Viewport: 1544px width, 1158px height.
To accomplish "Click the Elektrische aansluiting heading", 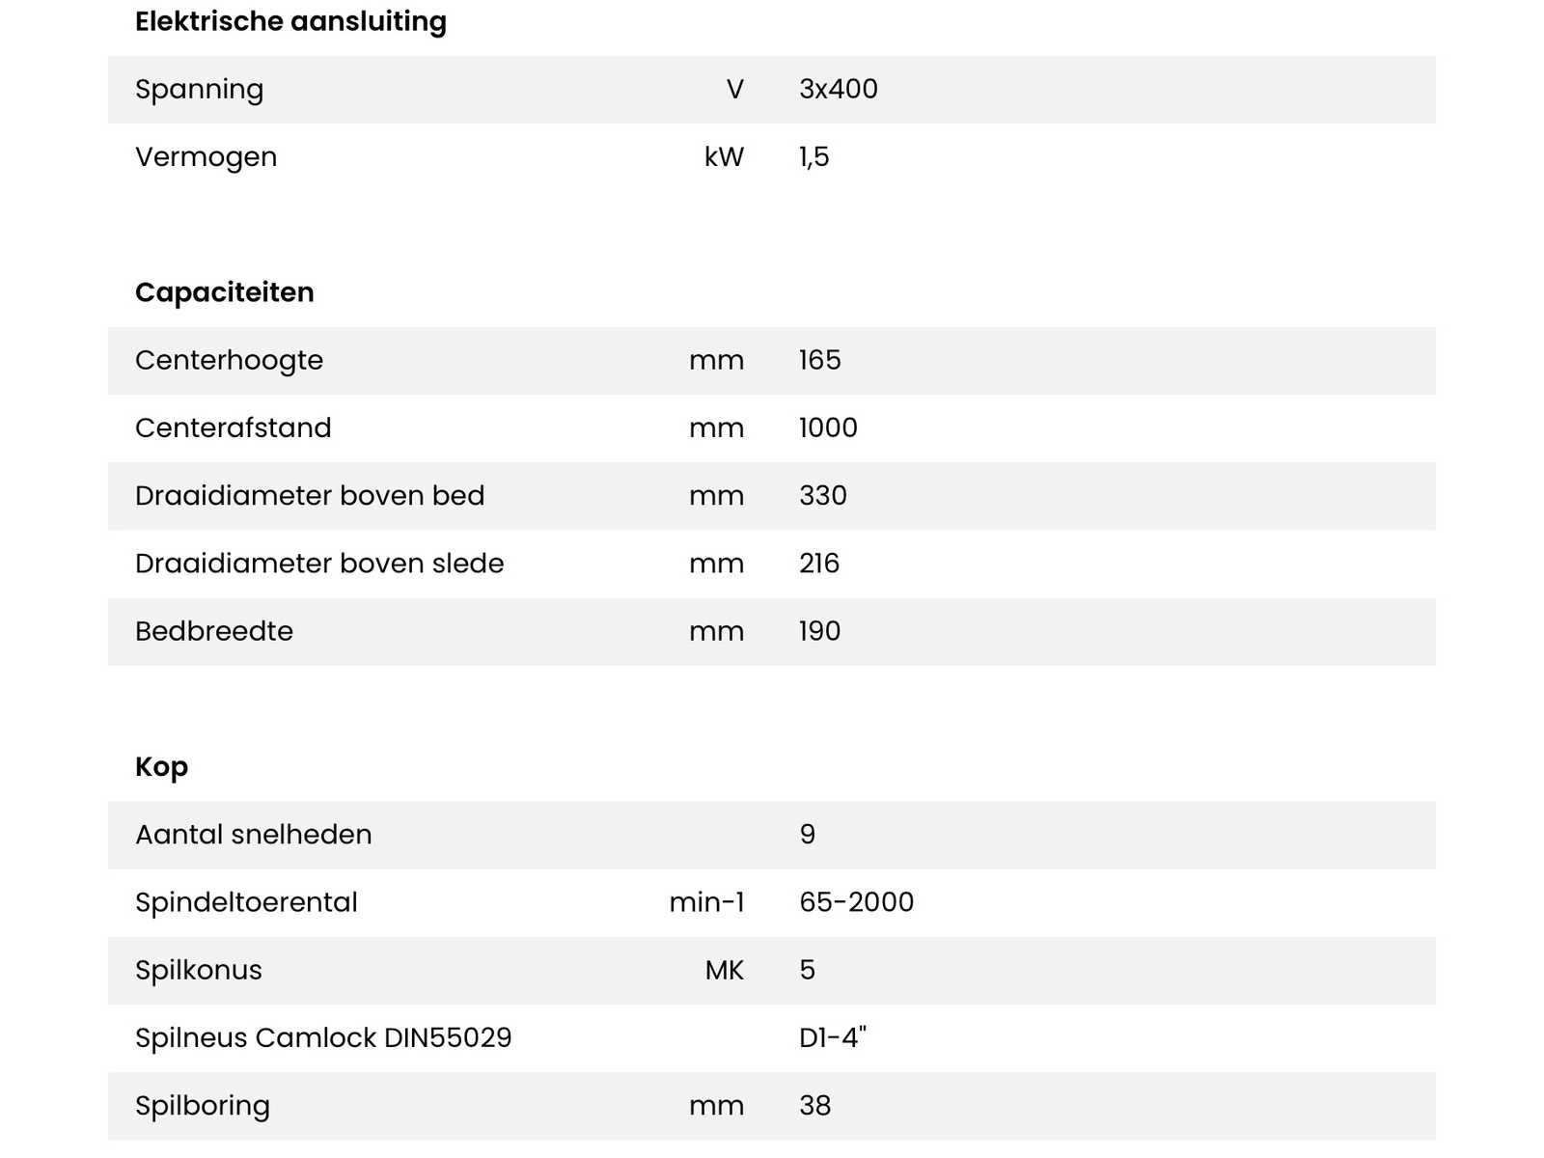I will pyautogui.click(x=290, y=21).
